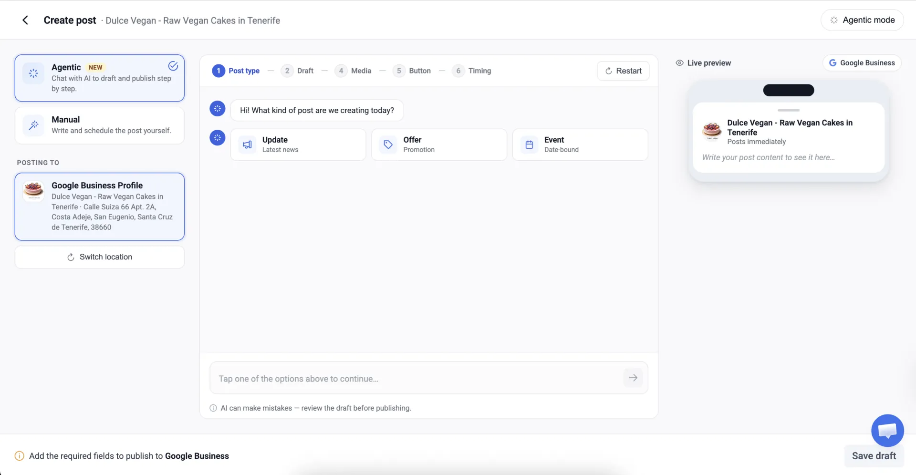916x475 pixels.
Task: Open the Draft step
Action: (297, 71)
